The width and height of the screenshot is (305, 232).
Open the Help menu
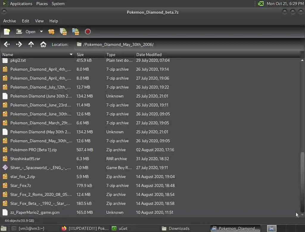pyautogui.click(x=54, y=21)
